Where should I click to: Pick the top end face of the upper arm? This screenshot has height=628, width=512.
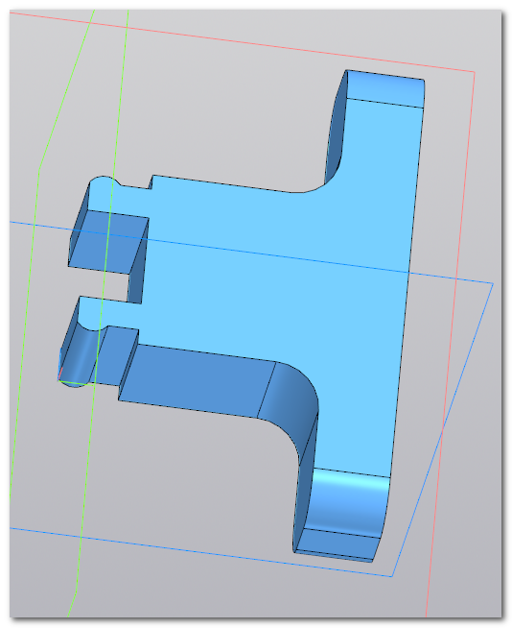point(384,89)
